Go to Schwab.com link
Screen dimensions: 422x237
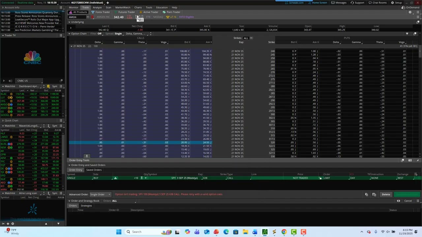(294, 3)
